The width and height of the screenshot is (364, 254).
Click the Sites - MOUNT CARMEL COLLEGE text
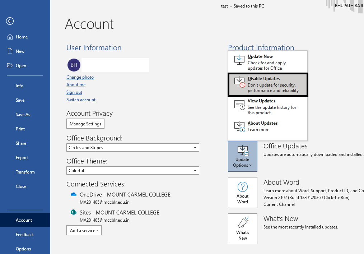tap(119, 213)
